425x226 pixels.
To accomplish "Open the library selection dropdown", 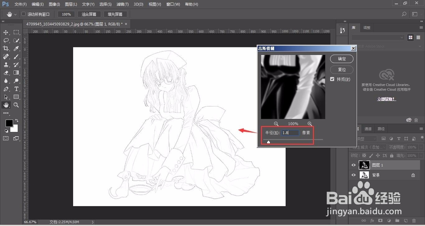I will 378,38.
